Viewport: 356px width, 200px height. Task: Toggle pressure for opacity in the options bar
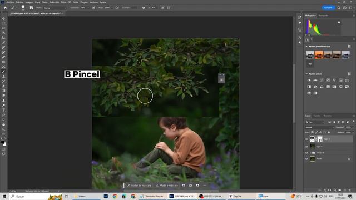click(x=93, y=8)
